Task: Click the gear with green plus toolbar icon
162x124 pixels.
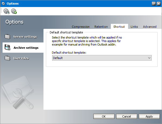Action: click(x=14, y=11)
